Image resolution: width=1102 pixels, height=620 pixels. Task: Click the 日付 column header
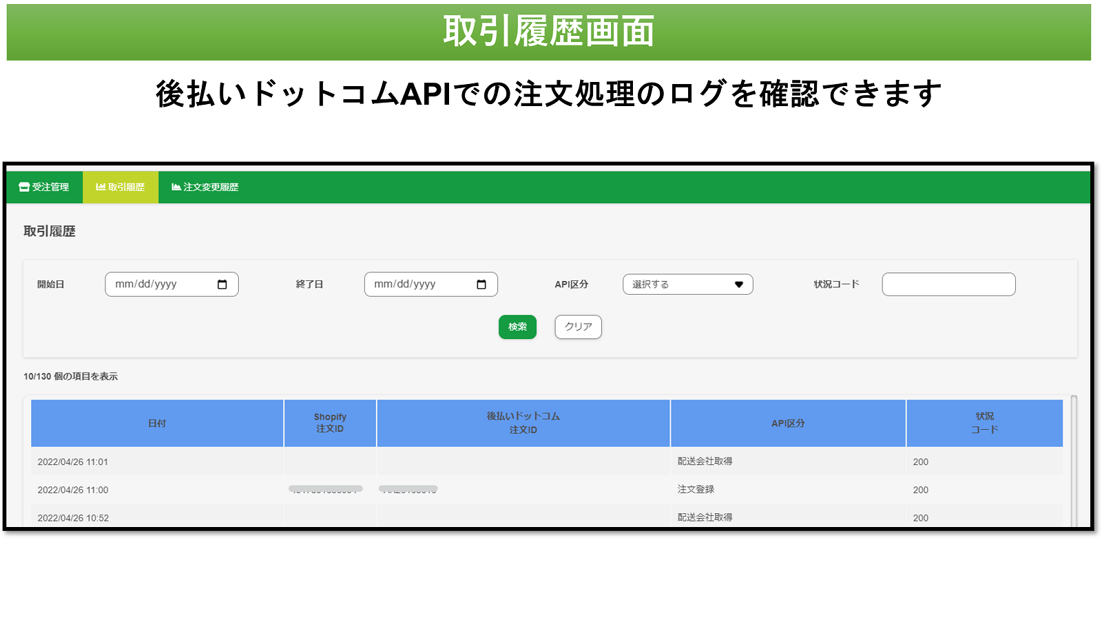(157, 424)
